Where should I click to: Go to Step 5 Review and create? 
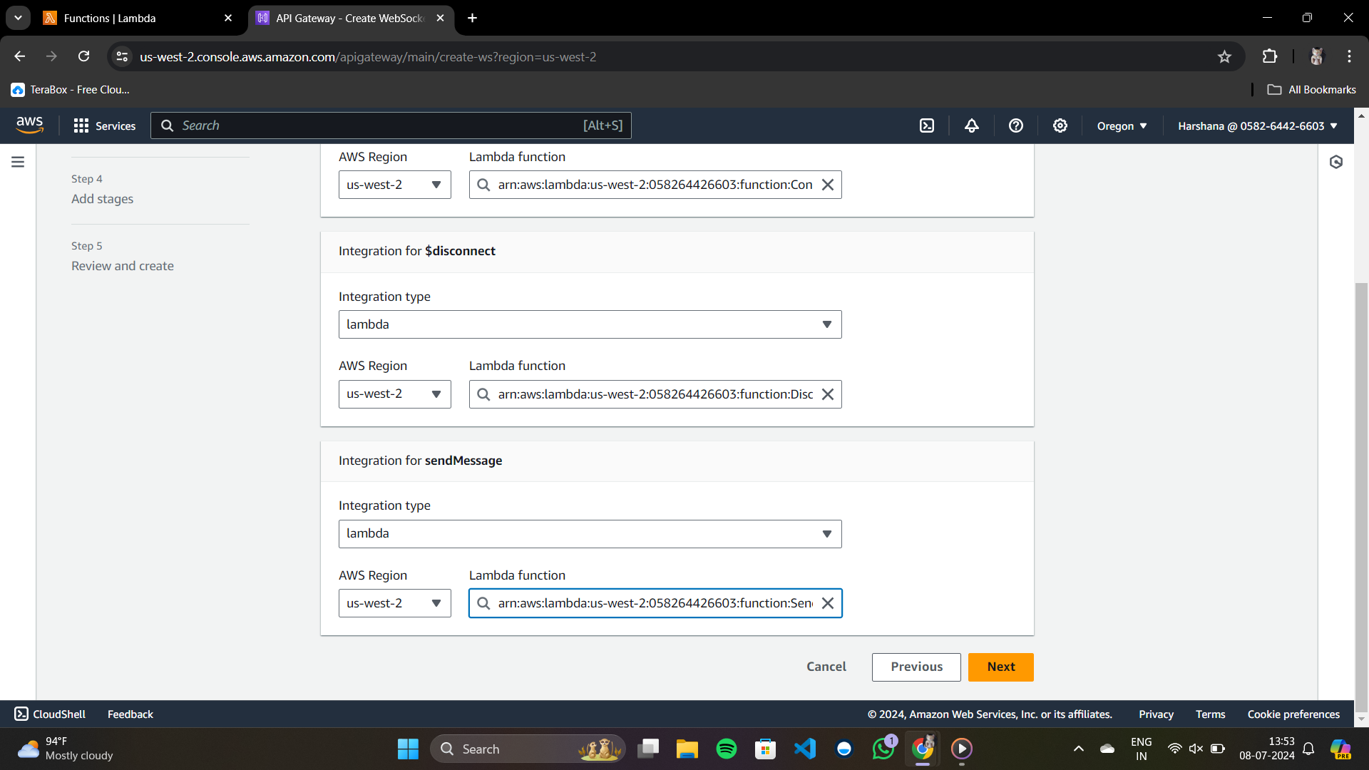[x=122, y=266]
